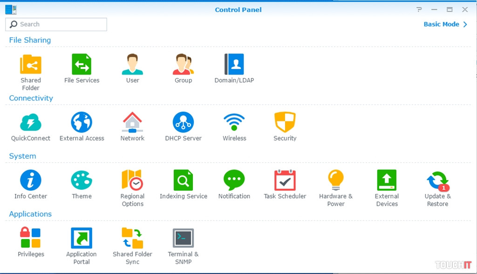Click the Connectivity section heading
The image size is (477, 274).
point(31,98)
